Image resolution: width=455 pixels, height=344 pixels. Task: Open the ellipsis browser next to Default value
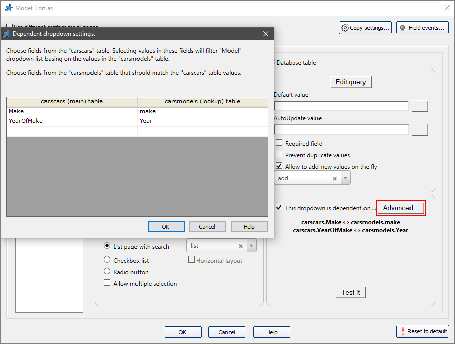420,106
